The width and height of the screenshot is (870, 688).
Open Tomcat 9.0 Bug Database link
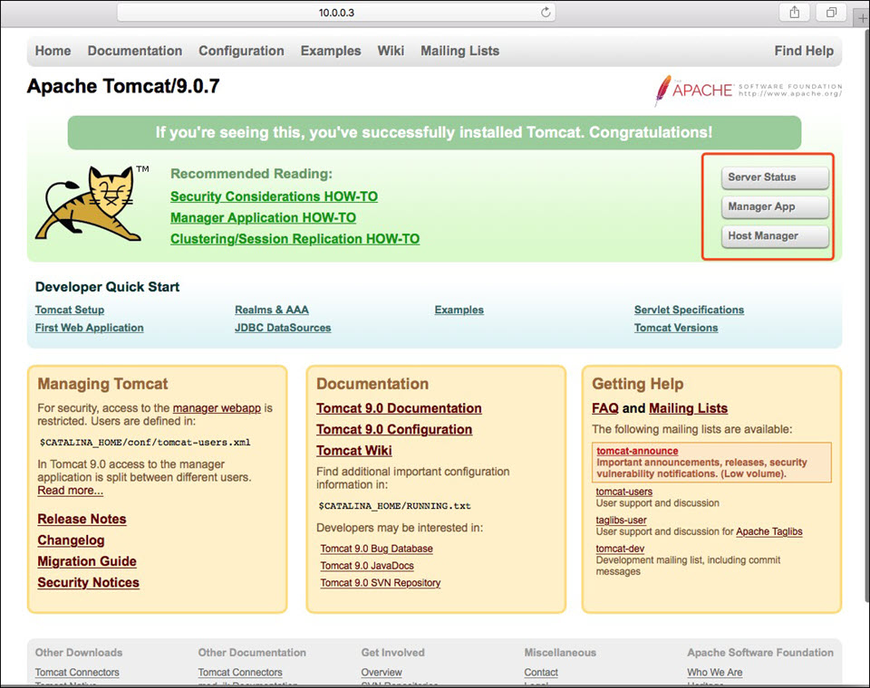point(377,549)
